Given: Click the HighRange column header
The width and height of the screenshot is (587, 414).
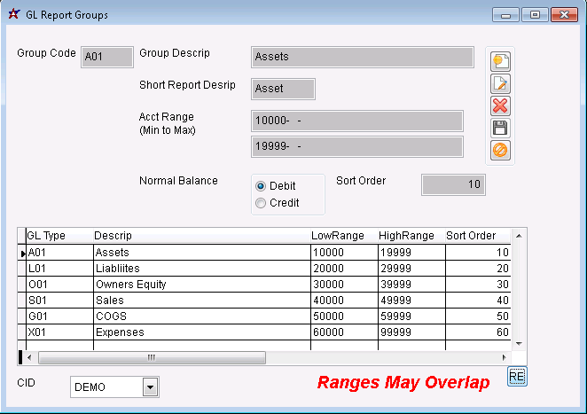Looking at the screenshot, I should (406, 236).
